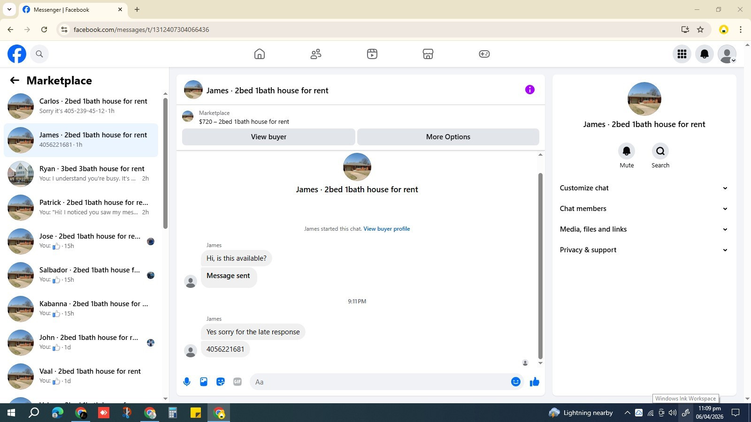Open Kabanna 2bed 1bath conversation
The width and height of the screenshot is (751, 422).
[81, 309]
